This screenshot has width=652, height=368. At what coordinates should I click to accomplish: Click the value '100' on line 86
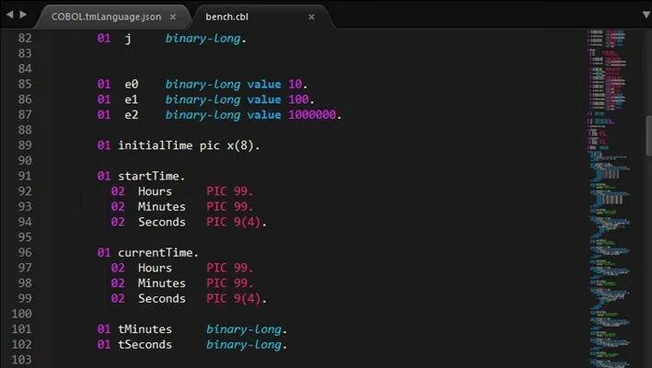coord(298,99)
